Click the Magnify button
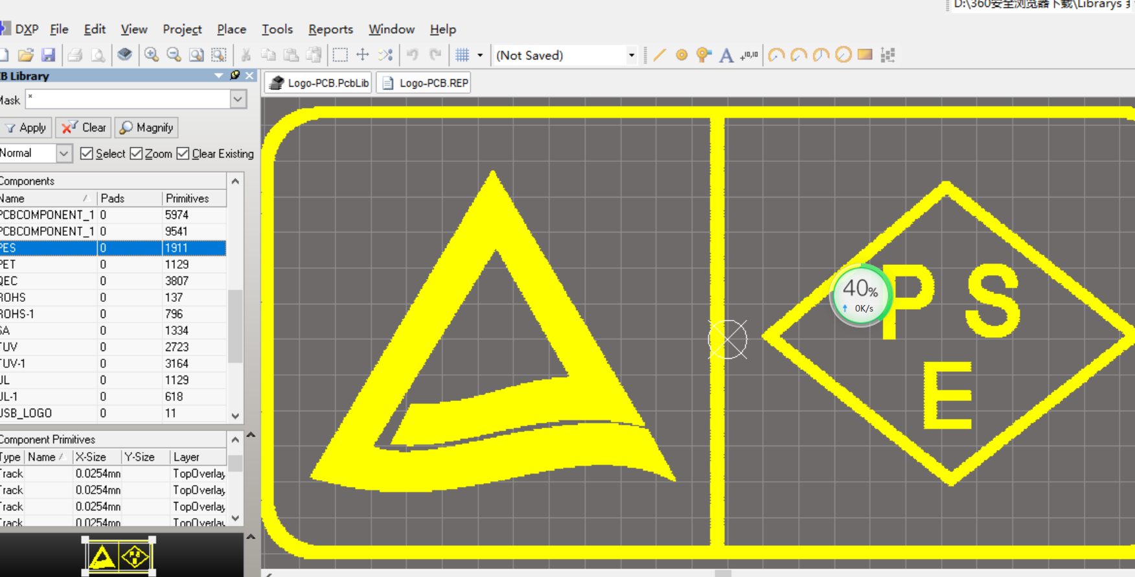1135x577 pixels. click(146, 128)
